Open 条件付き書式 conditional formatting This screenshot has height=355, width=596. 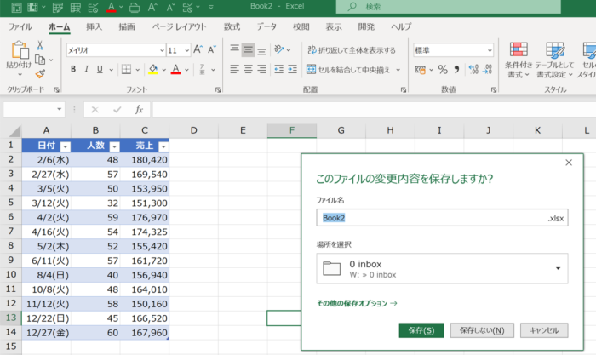point(519,60)
